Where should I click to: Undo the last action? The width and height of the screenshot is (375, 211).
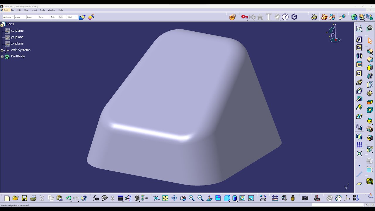68,198
